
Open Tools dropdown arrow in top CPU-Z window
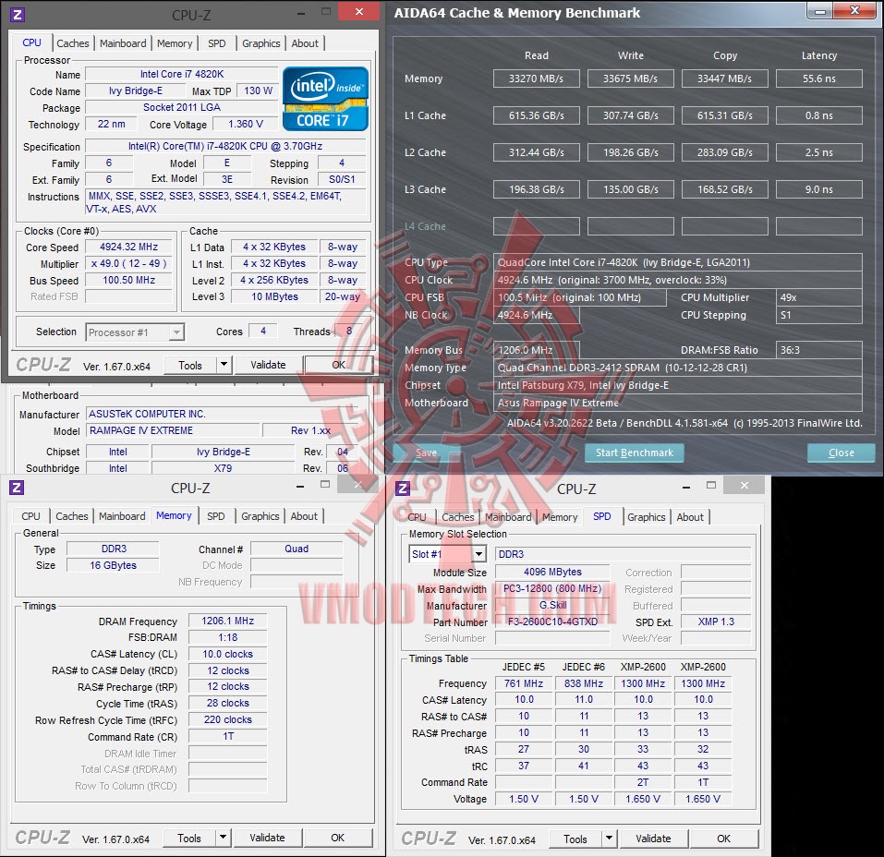(x=224, y=365)
